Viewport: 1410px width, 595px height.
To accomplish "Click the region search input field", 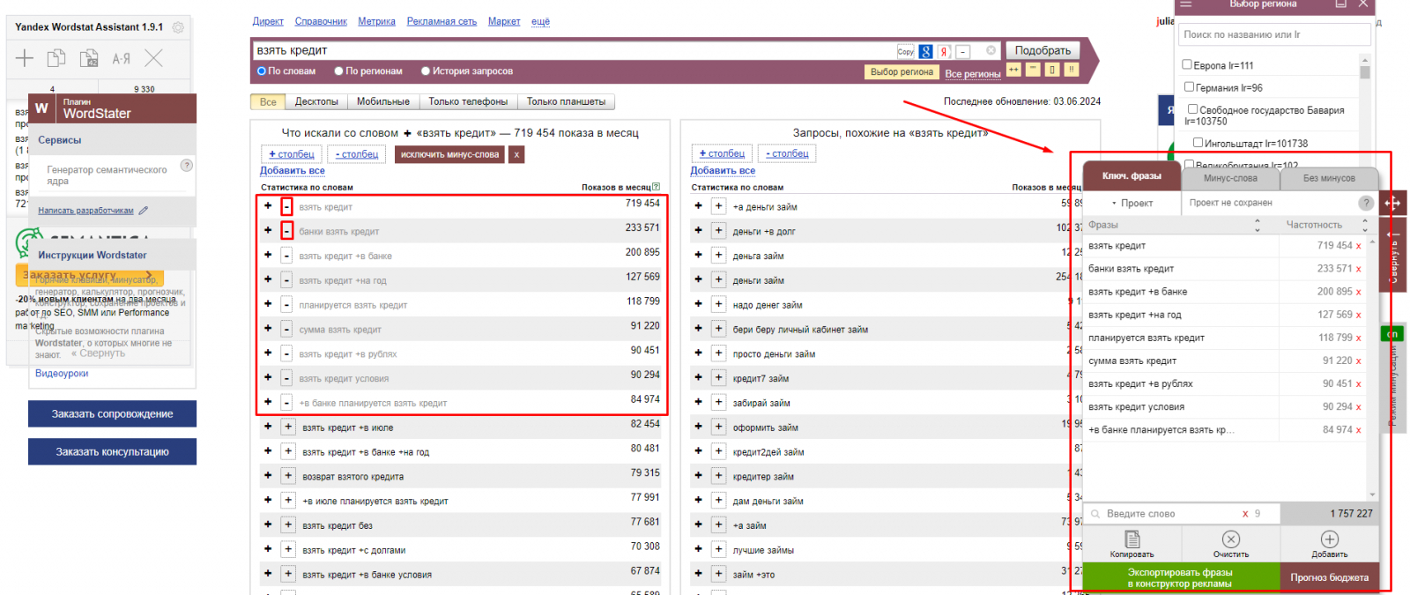I will (x=1273, y=34).
